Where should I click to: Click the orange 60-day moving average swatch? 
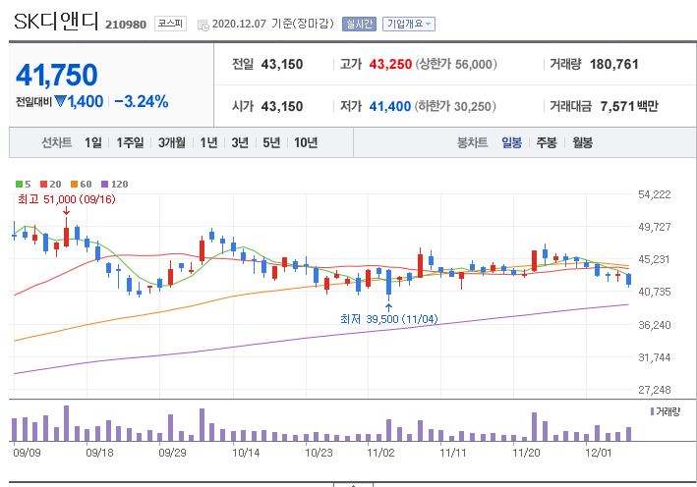tap(74, 184)
